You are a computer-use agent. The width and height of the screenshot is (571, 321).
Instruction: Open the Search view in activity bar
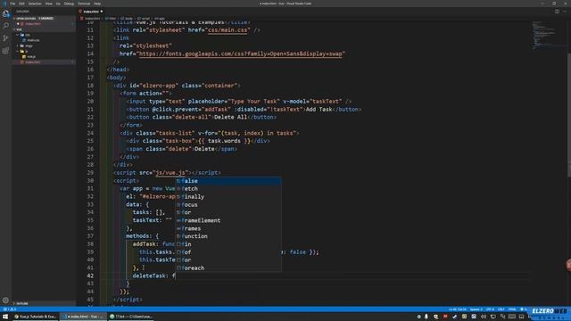[x=5, y=26]
